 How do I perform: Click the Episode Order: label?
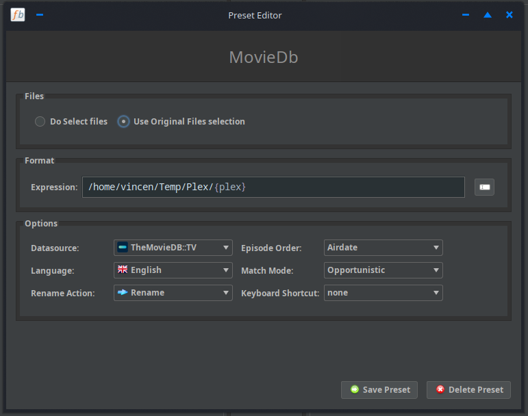[x=271, y=248]
